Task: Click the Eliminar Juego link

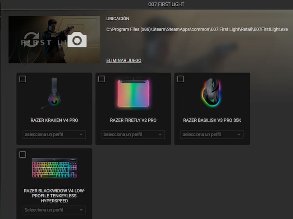Action: click(124, 61)
